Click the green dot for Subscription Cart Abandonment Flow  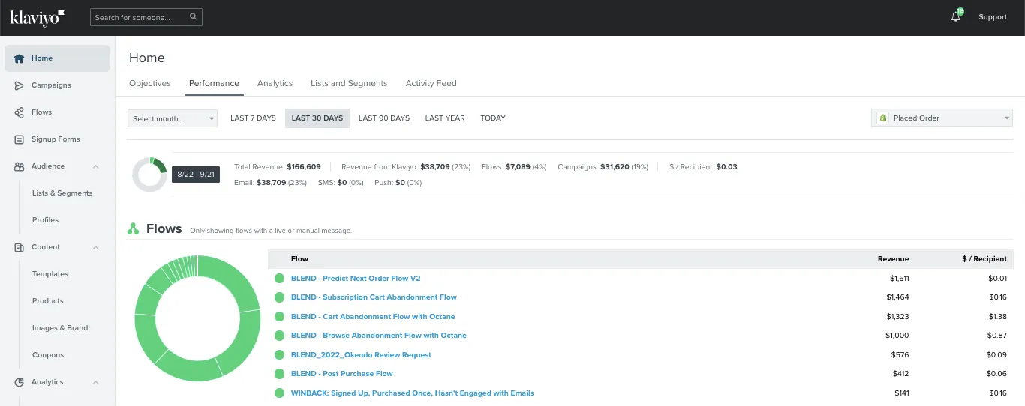(279, 297)
